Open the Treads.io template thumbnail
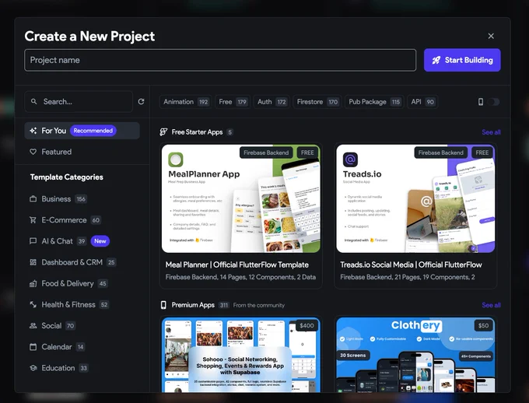Image resolution: width=529 pixels, height=403 pixels. tap(415, 198)
